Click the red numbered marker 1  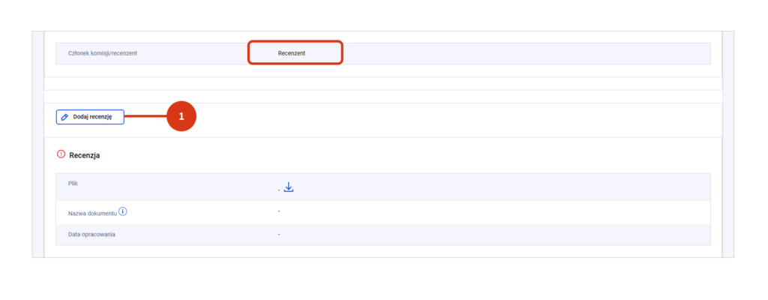(181, 116)
